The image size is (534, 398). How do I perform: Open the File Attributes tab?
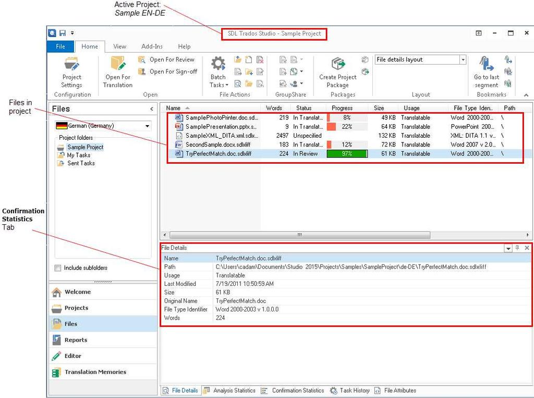pyautogui.click(x=395, y=391)
